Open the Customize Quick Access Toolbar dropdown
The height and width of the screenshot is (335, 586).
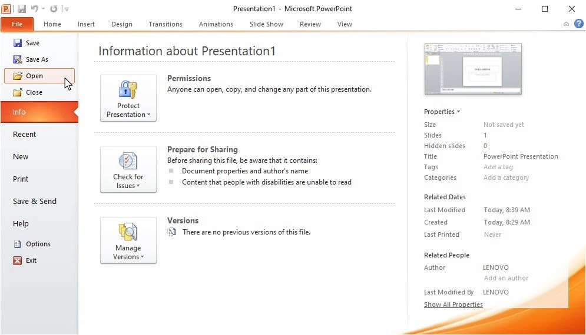tap(67, 9)
